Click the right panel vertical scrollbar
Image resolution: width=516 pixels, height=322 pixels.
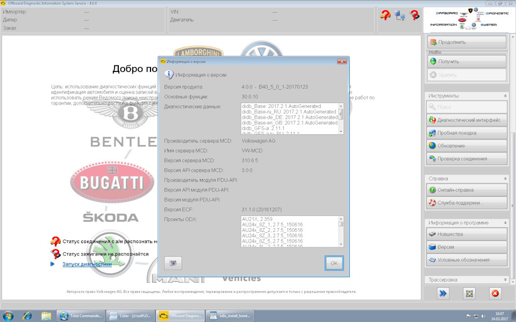coord(512,206)
